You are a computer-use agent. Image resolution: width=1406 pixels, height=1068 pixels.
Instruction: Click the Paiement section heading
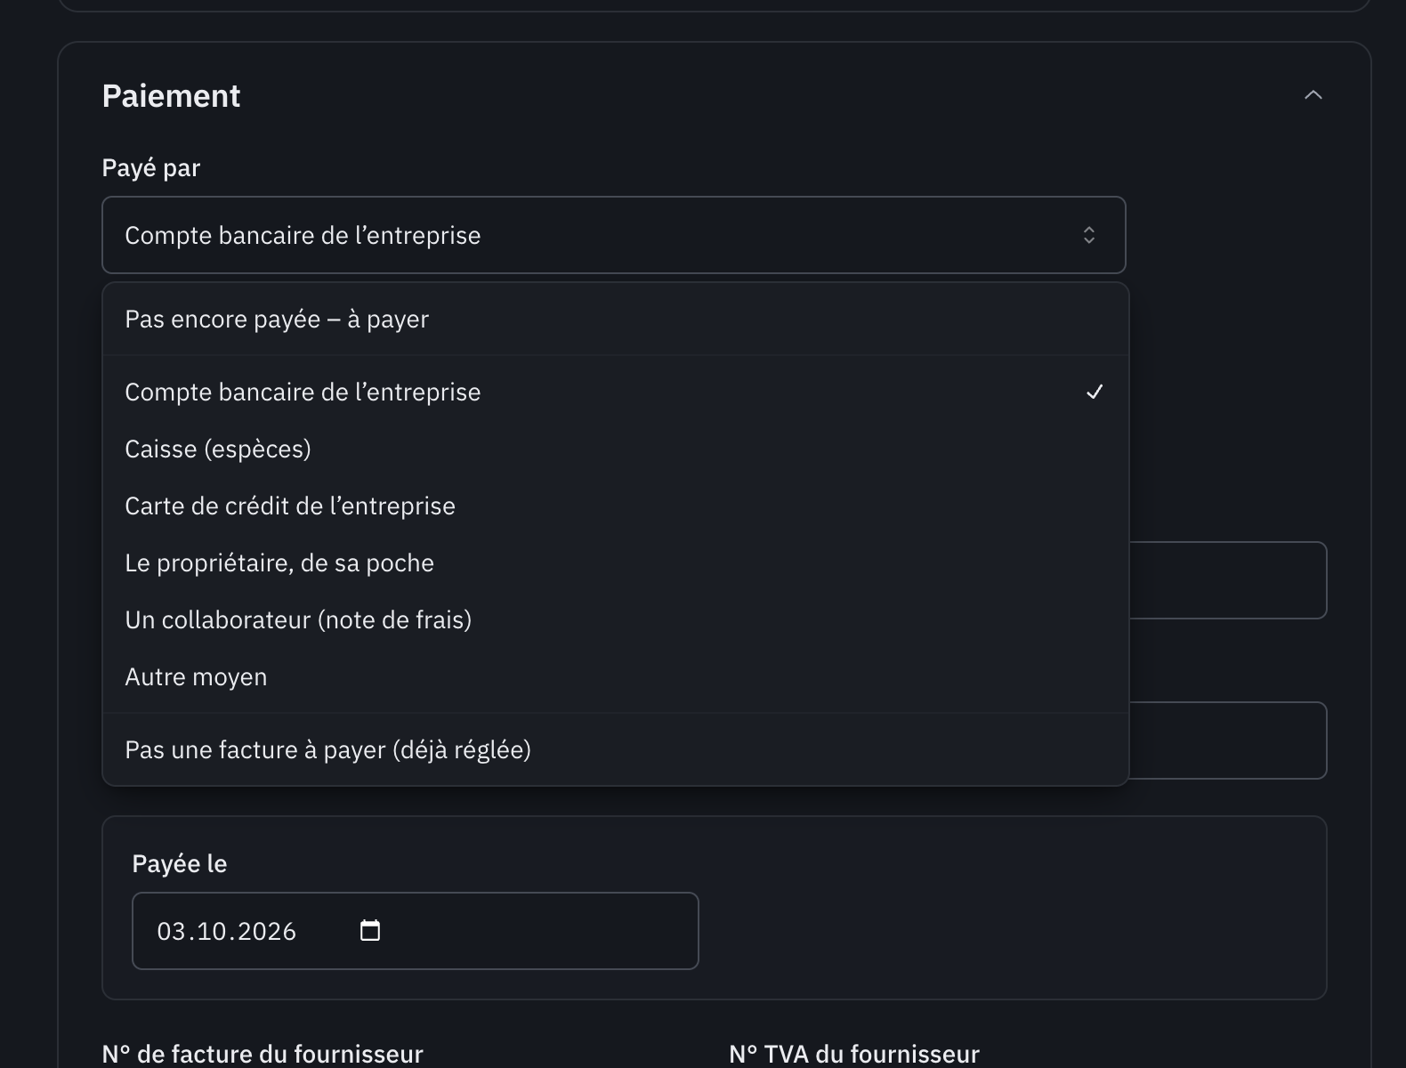(x=171, y=96)
